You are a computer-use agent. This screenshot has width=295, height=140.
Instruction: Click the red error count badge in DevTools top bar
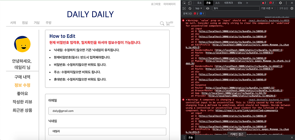[264, 3]
